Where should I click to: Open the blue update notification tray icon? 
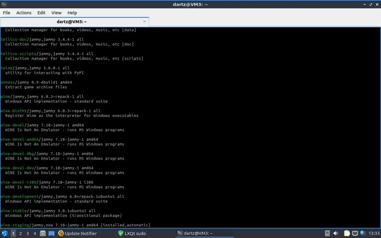pos(363,233)
